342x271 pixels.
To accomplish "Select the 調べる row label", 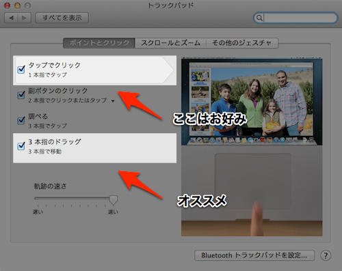I will tap(38, 117).
